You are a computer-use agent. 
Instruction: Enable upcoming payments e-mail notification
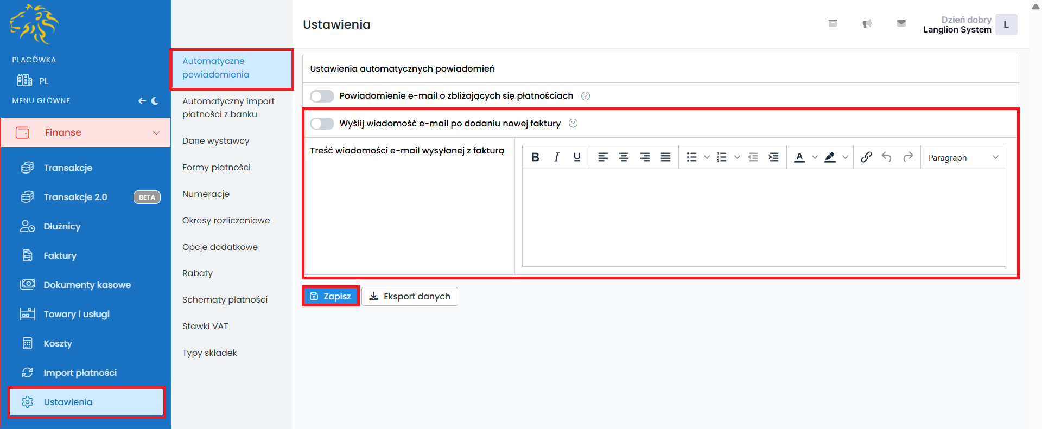tap(322, 97)
